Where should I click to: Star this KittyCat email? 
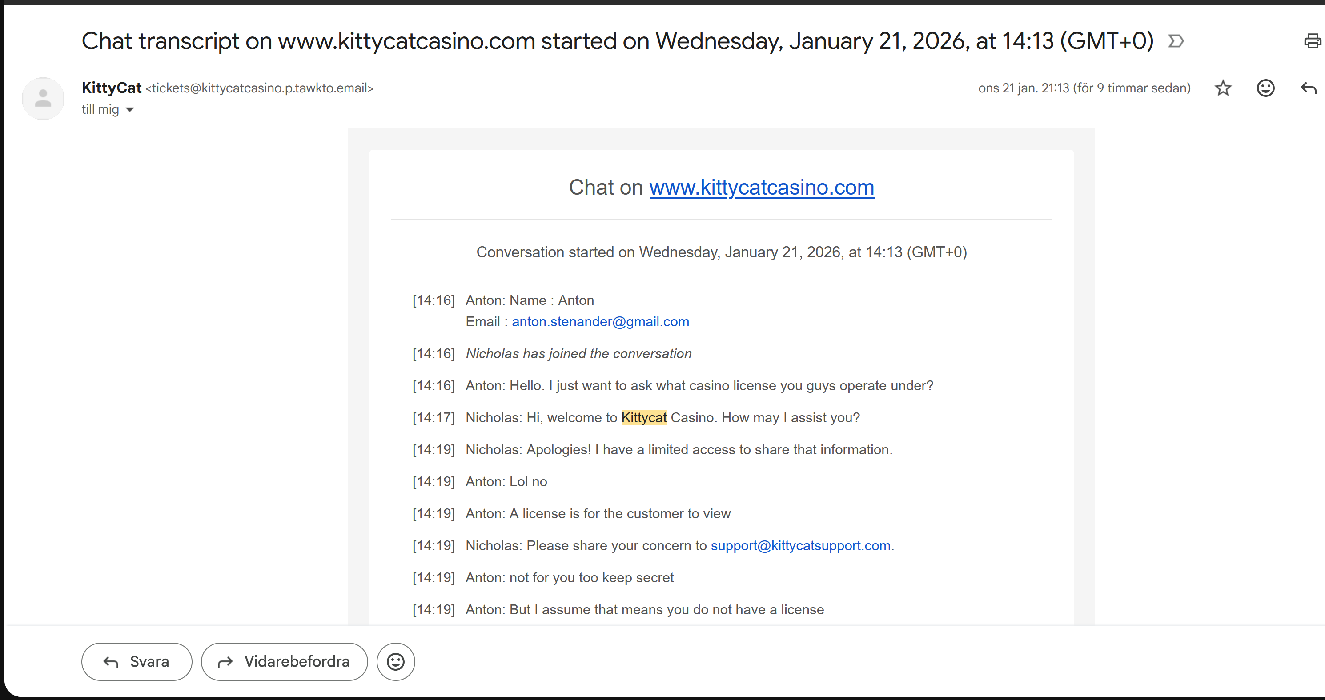1223,88
